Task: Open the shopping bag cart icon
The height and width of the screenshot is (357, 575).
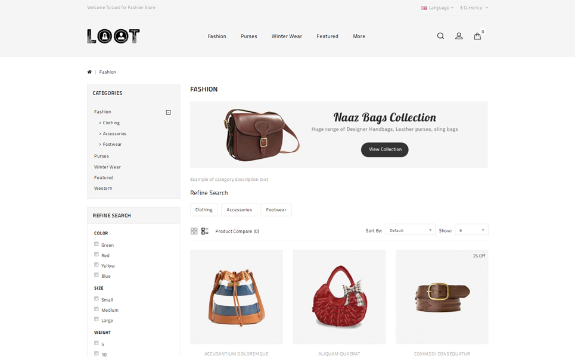Action: coord(477,36)
